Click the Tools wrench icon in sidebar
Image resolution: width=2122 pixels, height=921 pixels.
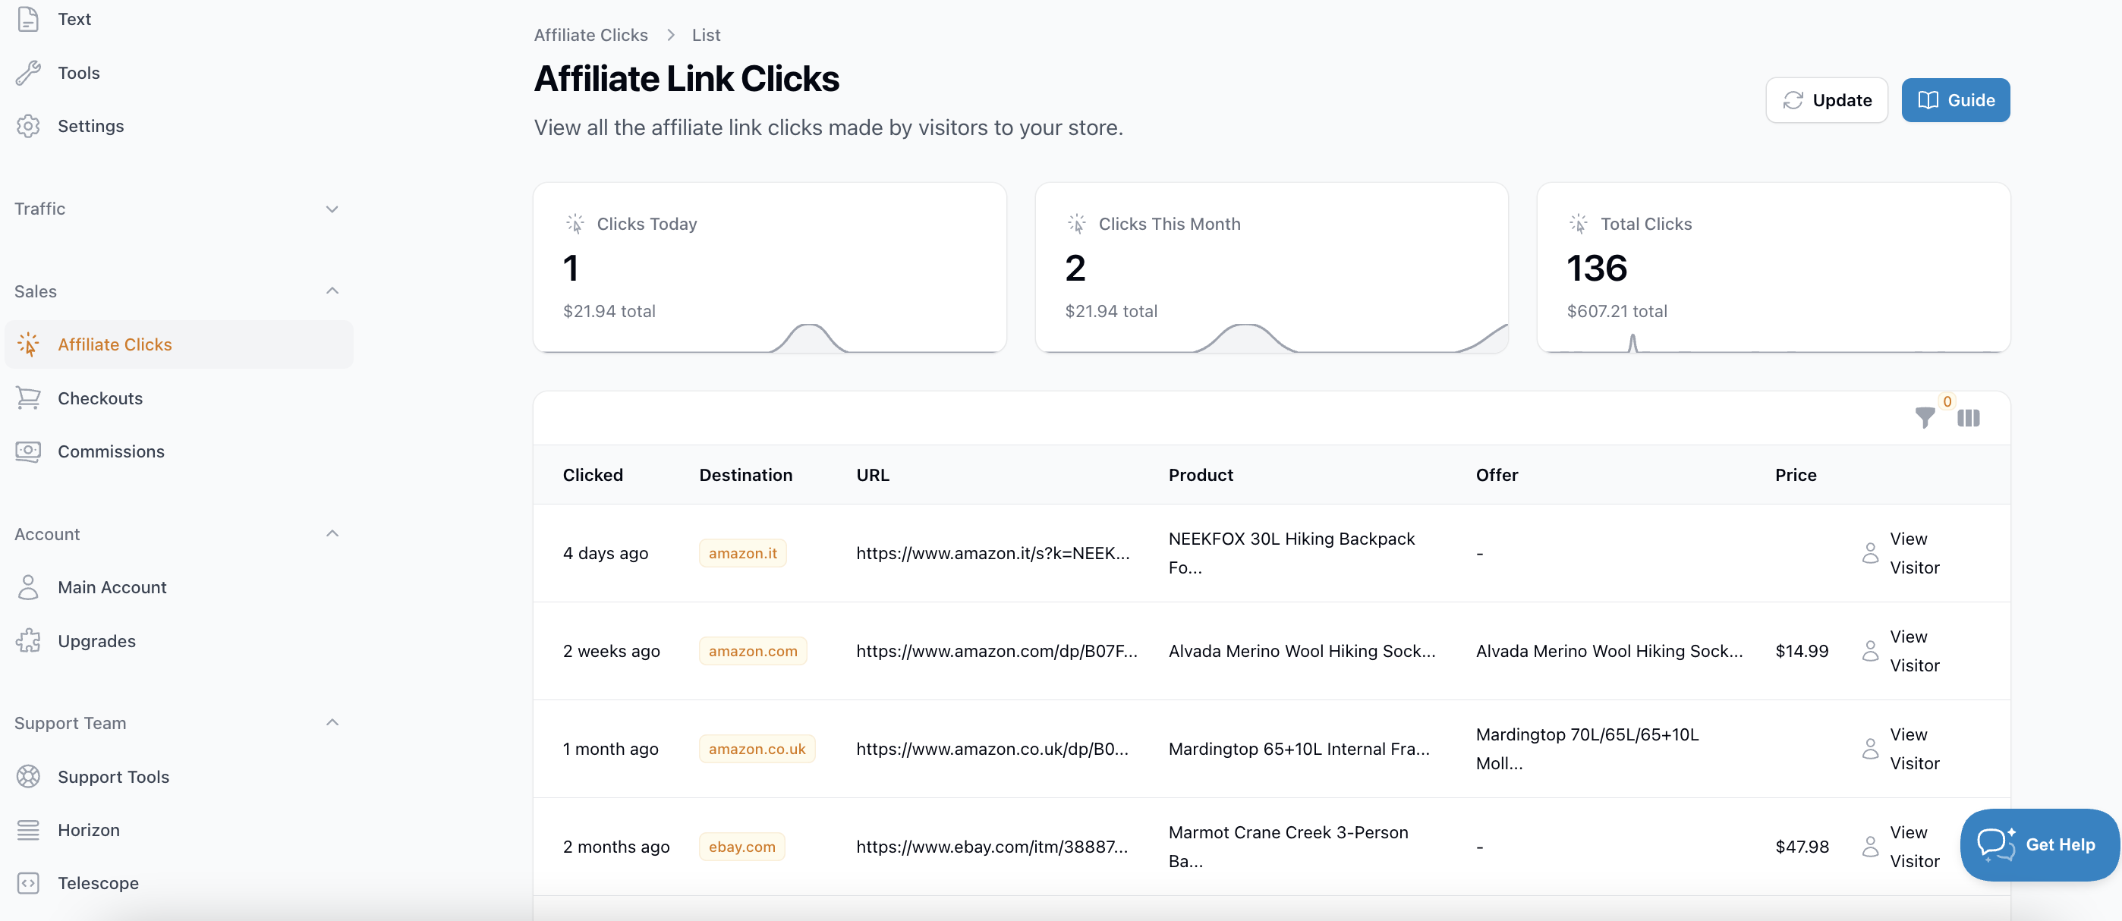pos(28,73)
